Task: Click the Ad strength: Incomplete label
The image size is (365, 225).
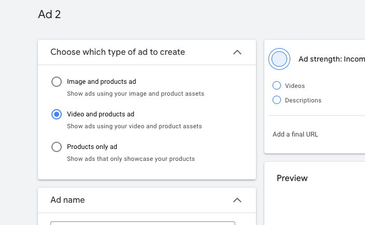Action: click(332, 59)
